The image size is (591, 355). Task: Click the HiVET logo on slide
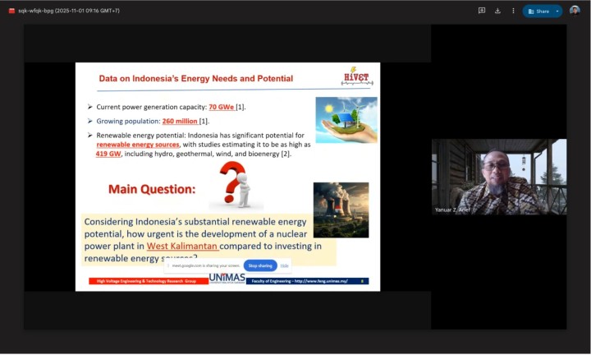click(x=356, y=76)
